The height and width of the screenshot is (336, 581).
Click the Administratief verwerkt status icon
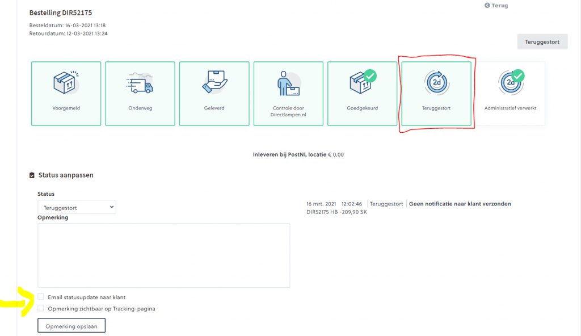pos(510,83)
